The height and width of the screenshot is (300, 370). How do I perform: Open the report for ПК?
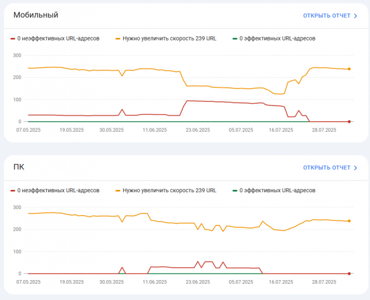coord(330,168)
